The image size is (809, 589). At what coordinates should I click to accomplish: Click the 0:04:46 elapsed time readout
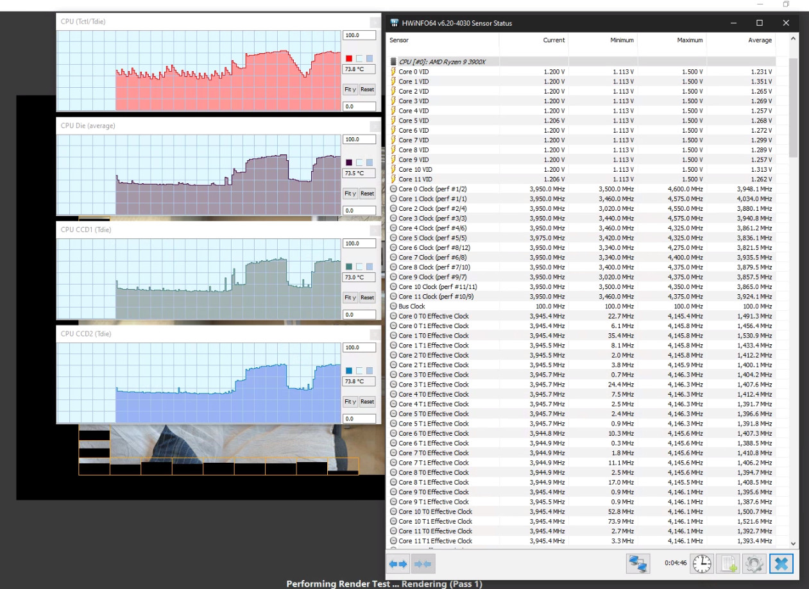click(676, 564)
